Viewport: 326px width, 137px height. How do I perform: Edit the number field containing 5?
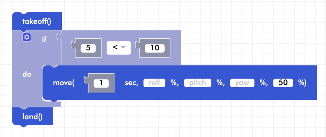pos(88,48)
